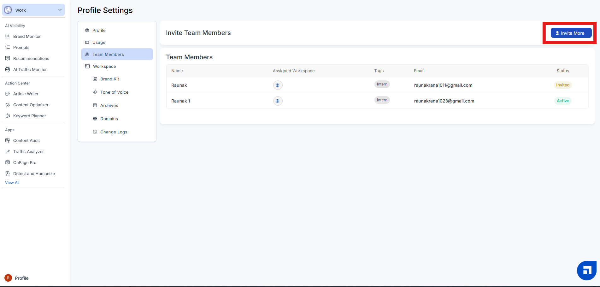600x287 pixels.
Task: Click the Invited status badge
Action: [x=562, y=85]
